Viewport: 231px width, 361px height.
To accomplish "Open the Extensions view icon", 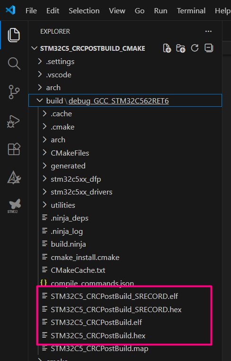I will click(14, 149).
